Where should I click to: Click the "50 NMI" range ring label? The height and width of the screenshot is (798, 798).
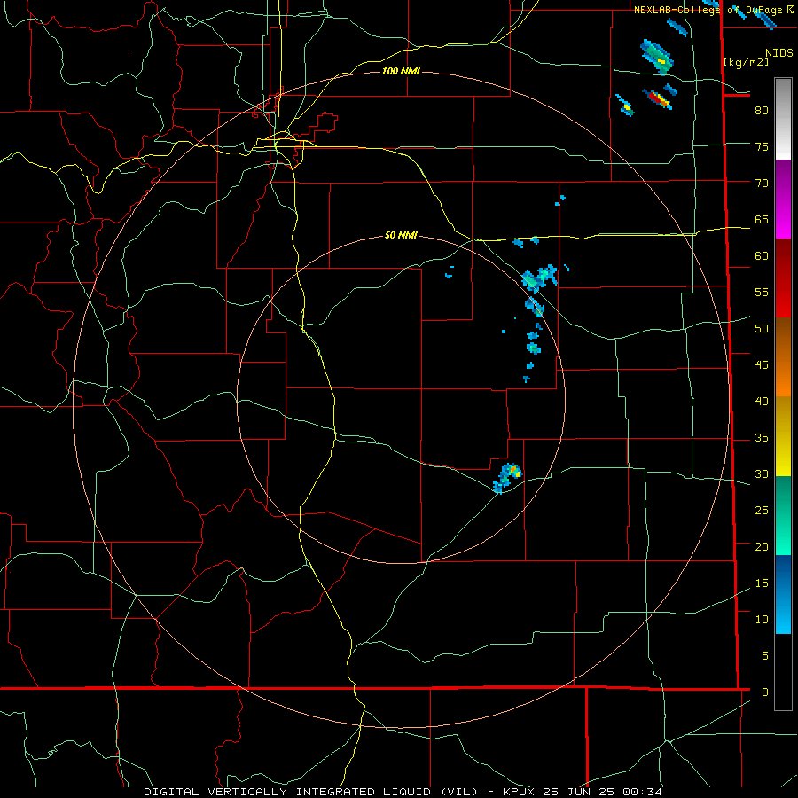click(401, 235)
